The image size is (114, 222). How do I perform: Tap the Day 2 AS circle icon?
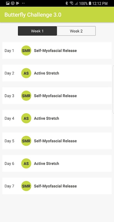26,73
